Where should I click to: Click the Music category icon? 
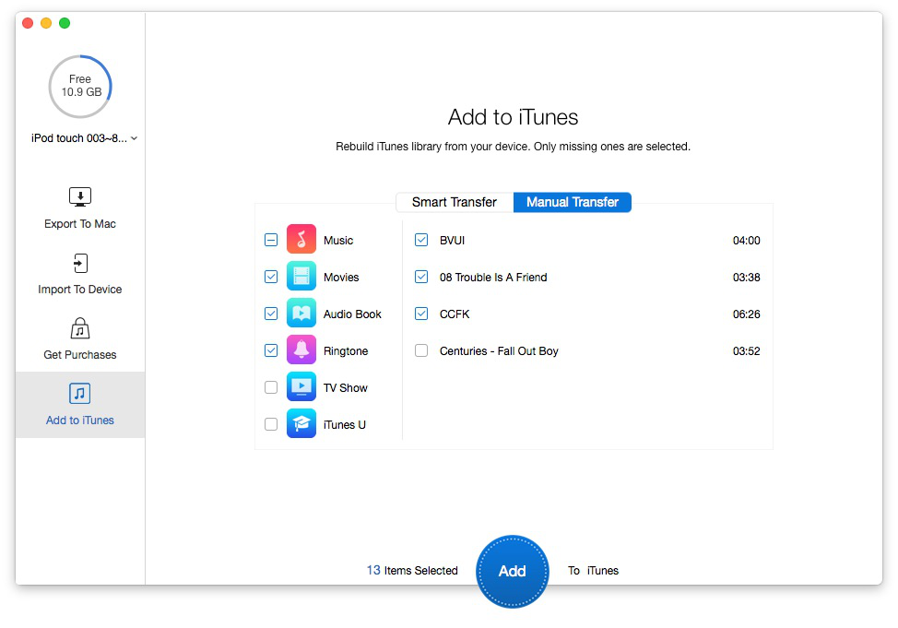pyautogui.click(x=301, y=239)
